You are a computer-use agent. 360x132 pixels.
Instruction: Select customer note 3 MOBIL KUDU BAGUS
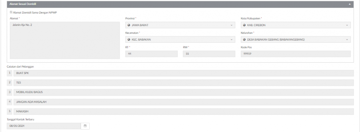[x=184, y=92]
